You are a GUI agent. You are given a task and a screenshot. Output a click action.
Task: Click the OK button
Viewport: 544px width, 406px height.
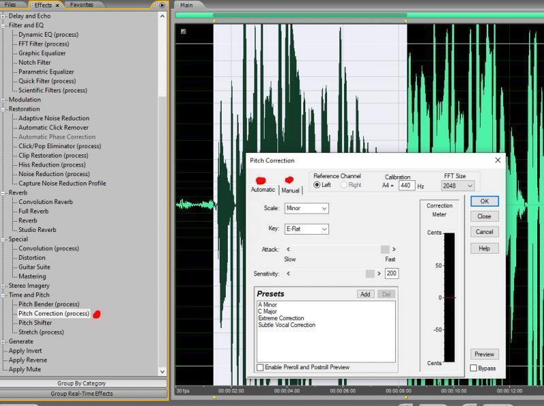click(x=484, y=201)
